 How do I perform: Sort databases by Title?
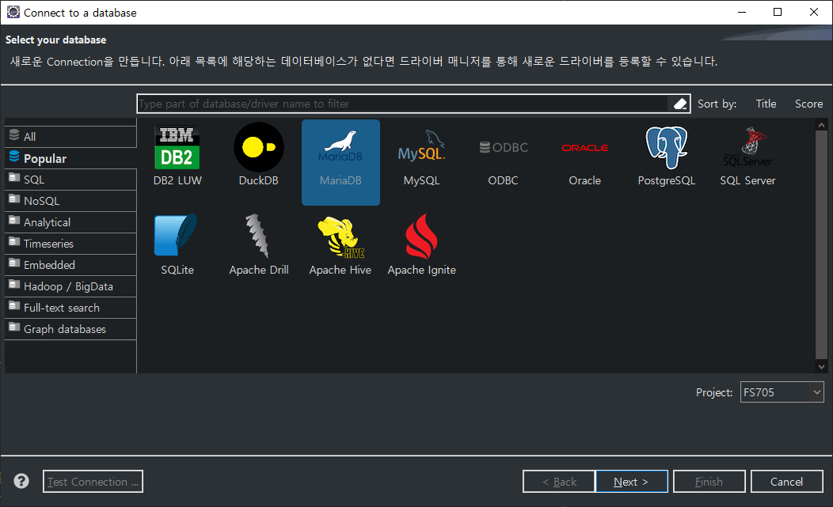click(766, 104)
